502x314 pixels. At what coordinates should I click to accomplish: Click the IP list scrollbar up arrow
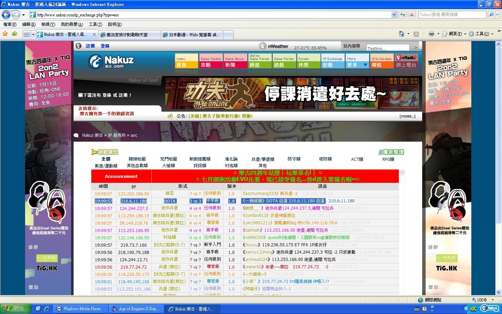coord(402,172)
